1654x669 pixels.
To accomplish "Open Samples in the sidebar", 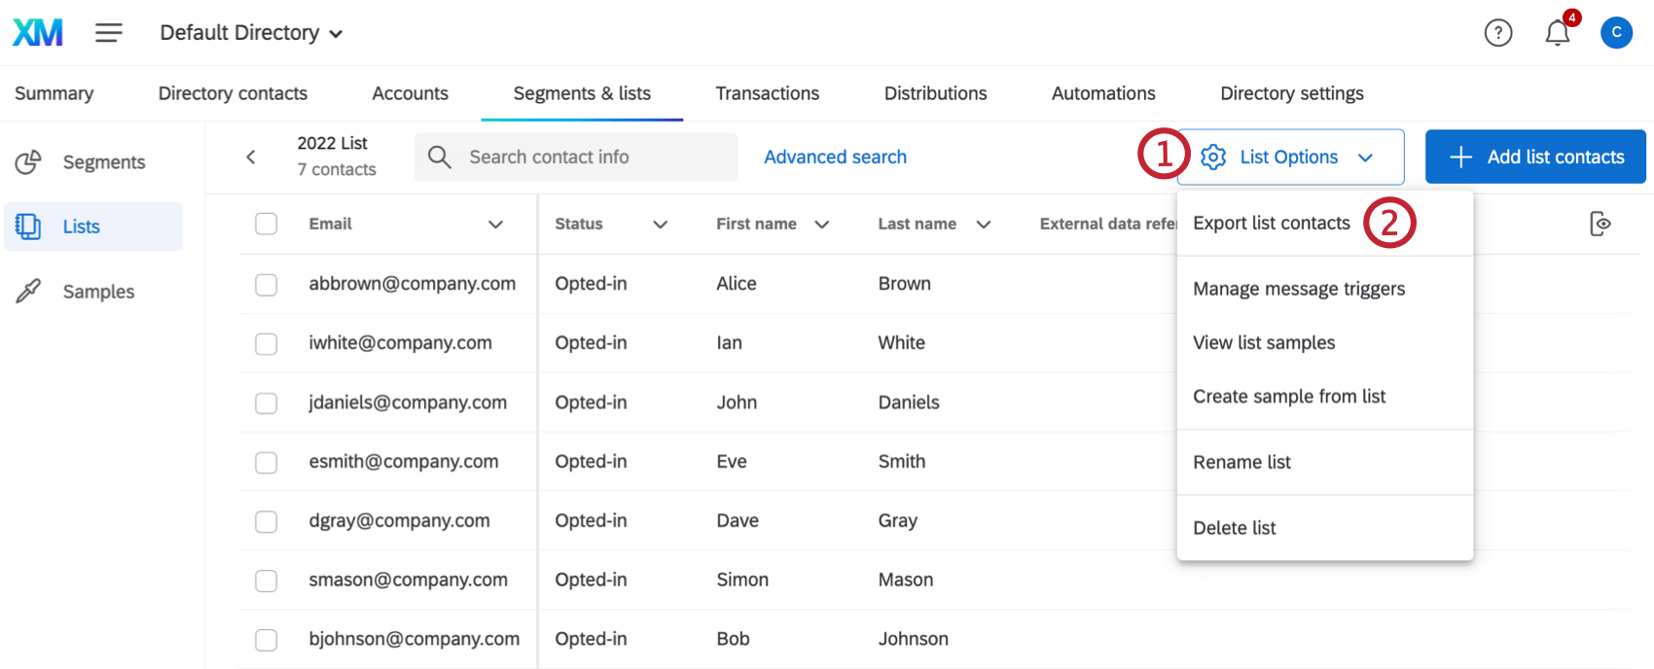I will [98, 292].
